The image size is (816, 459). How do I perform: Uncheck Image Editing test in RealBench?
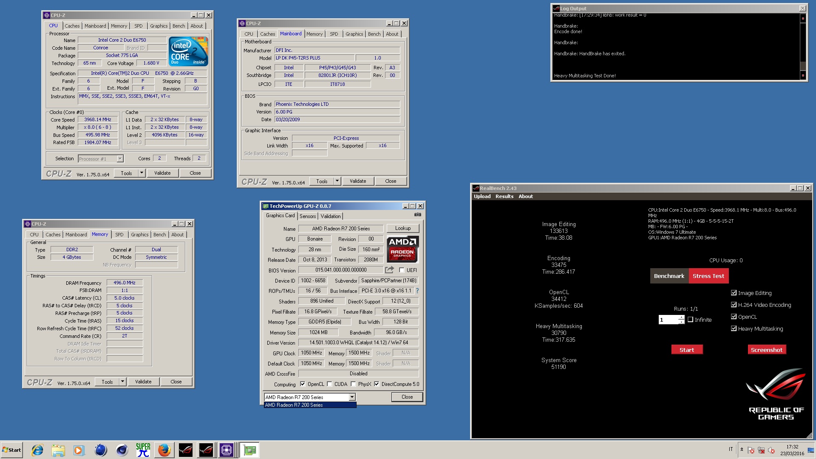pyautogui.click(x=734, y=292)
